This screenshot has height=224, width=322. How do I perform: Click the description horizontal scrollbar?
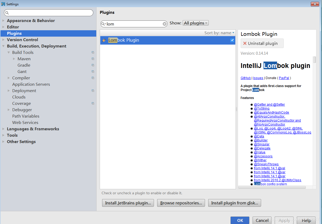(272, 187)
